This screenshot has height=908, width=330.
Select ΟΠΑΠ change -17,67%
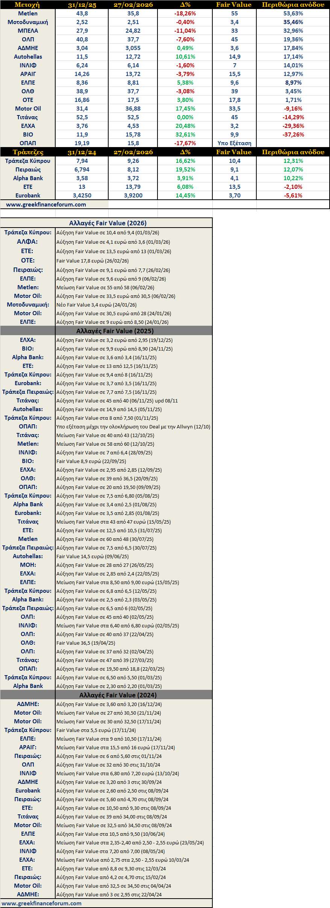pos(185,143)
